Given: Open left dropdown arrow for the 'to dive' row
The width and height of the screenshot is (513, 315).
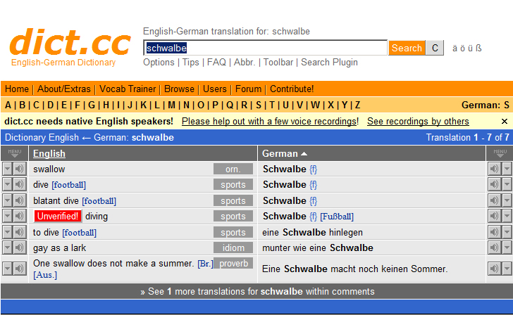Looking at the screenshot, I should click(x=8, y=232).
